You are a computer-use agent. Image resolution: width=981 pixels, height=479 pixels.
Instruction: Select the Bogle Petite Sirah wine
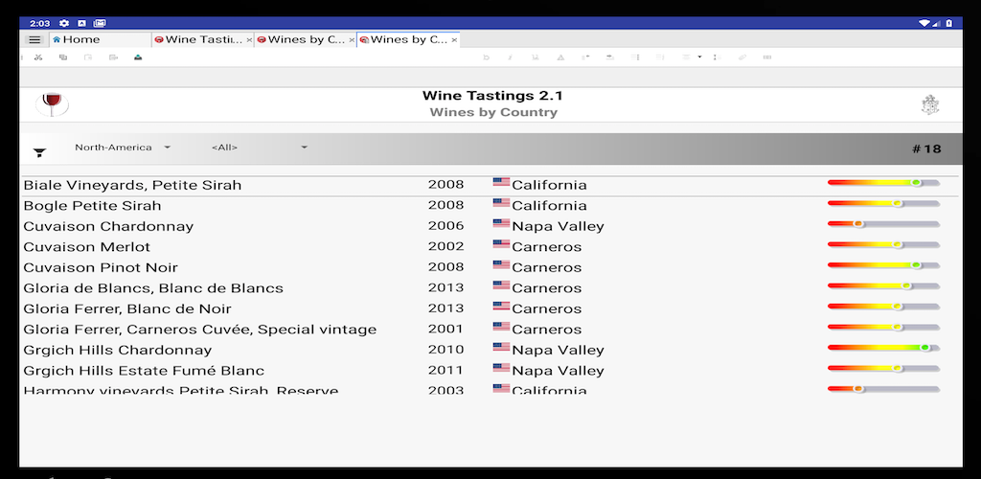coord(92,206)
